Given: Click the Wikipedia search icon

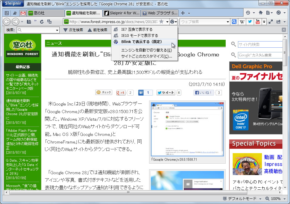Looking at the screenshot, I should pyautogui.click(x=242, y=21).
